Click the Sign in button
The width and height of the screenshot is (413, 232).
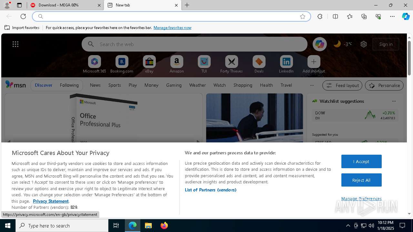pyautogui.click(x=386, y=44)
